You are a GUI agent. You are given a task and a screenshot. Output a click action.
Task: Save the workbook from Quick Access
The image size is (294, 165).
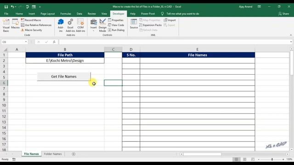pos(6,7)
